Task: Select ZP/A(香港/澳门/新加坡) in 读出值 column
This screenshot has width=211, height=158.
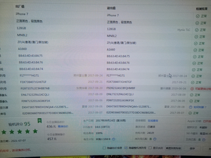Action: (121, 43)
